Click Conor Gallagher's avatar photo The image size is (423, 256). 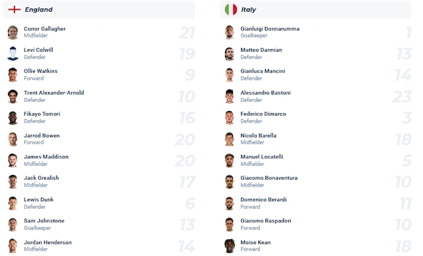tap(13, 33)
